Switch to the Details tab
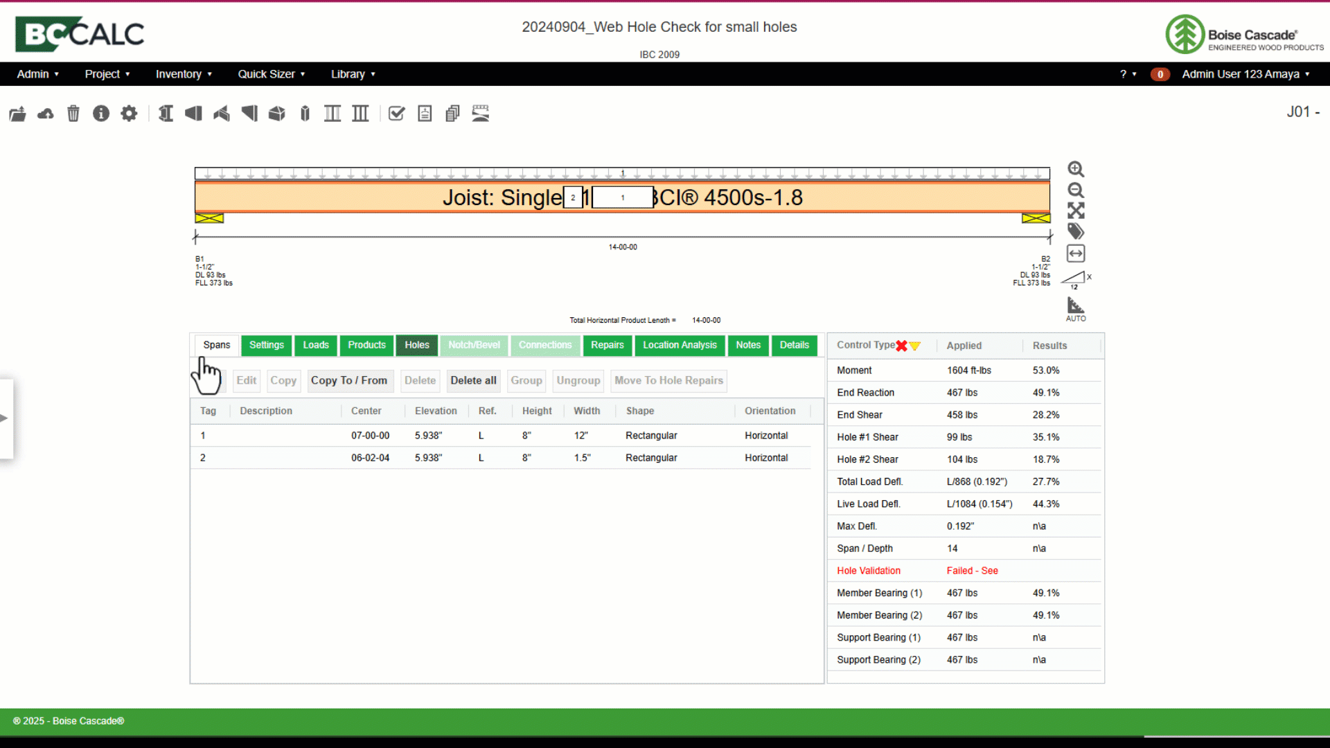Screen dimensions: 1330x748 [795, 345]
